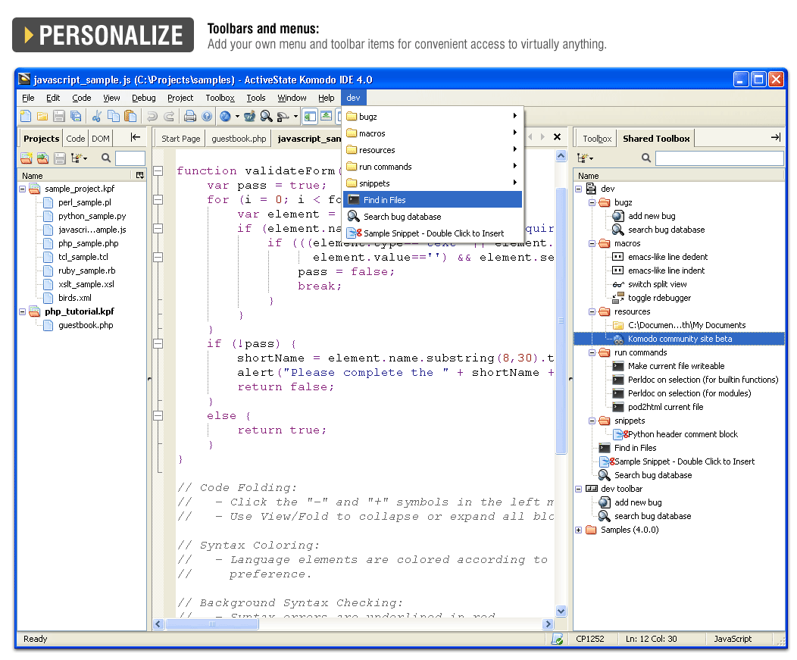This screenshot has width=797, height=660.
Task: Click the Paste clipboard icon
Action: coord(130,117)
